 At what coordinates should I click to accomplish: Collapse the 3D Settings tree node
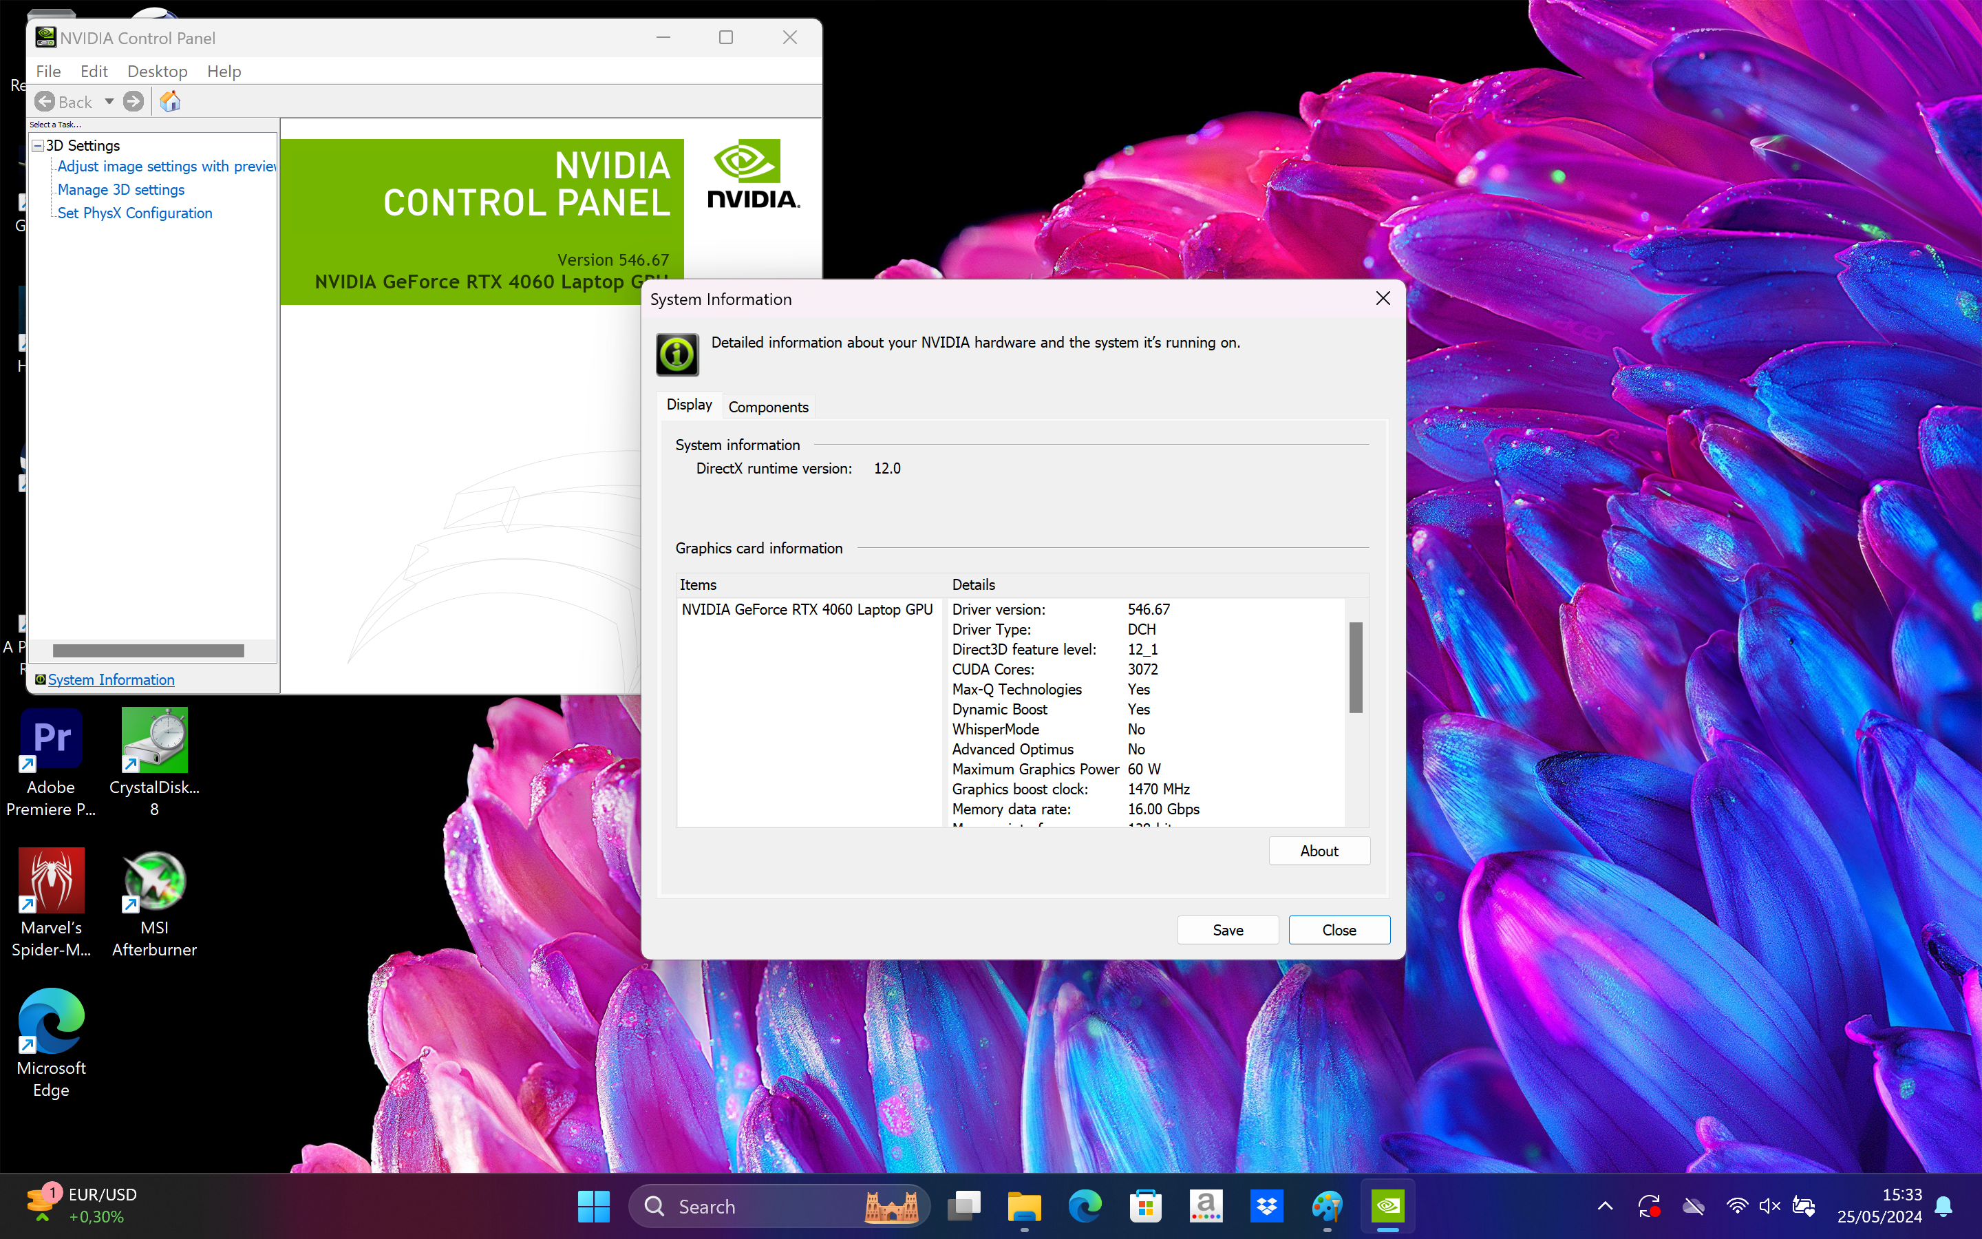38,146
